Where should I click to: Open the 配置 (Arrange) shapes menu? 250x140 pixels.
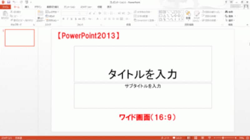pyautogui.click(x=188, y=16)
